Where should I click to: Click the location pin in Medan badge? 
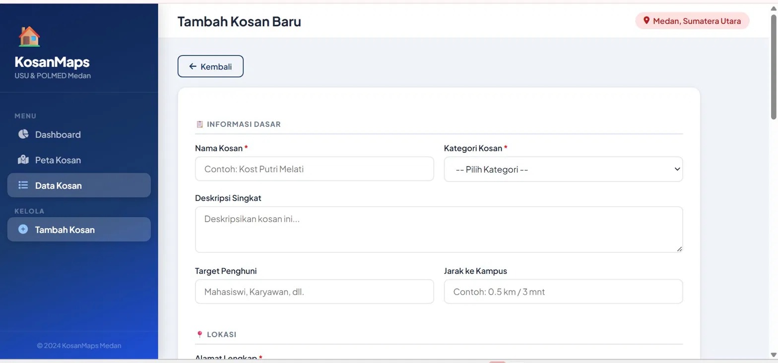(647, 21)
